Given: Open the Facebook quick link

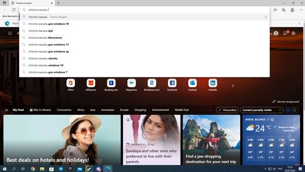Looking at the screenshot, I should pyautogui.click(x=172, y=85).
